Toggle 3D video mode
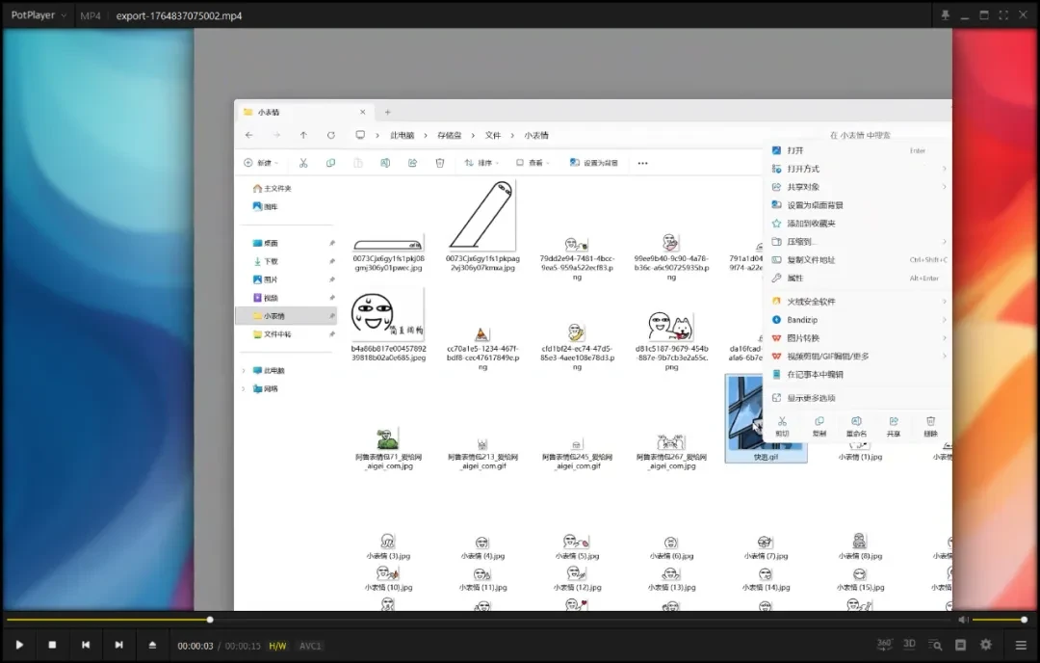This screenshot has height=663, width=1040. [909, 644]
